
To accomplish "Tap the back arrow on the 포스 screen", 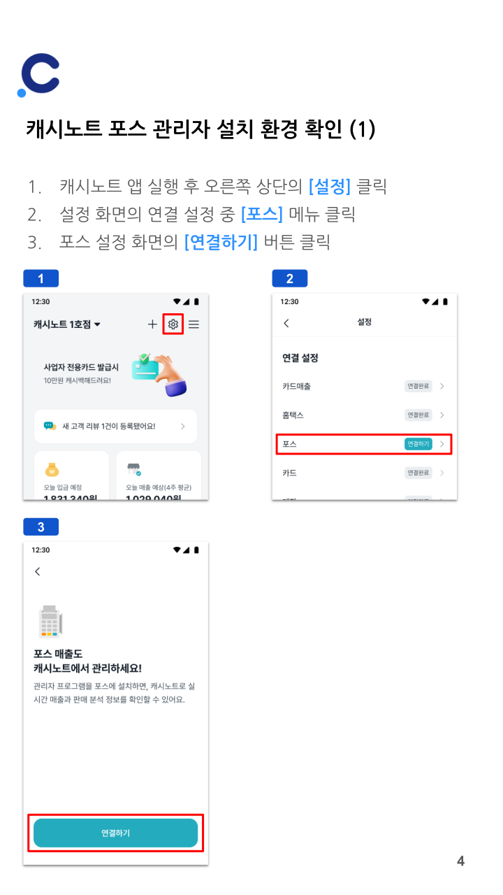I will pos(38,571).
